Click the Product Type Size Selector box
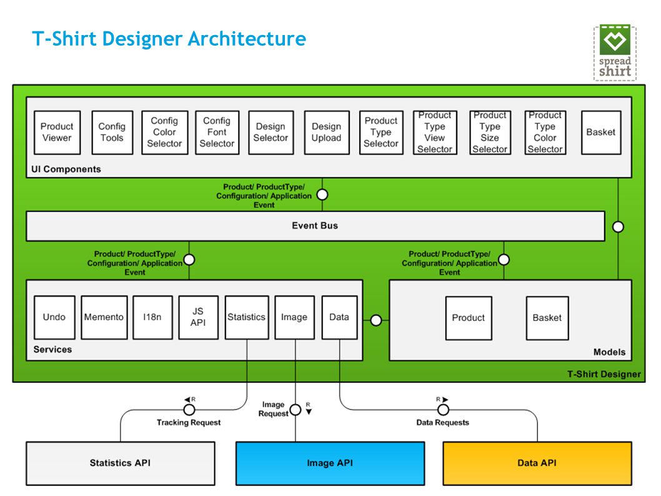This screenshot has width=661, height=496. coord(490,132)
